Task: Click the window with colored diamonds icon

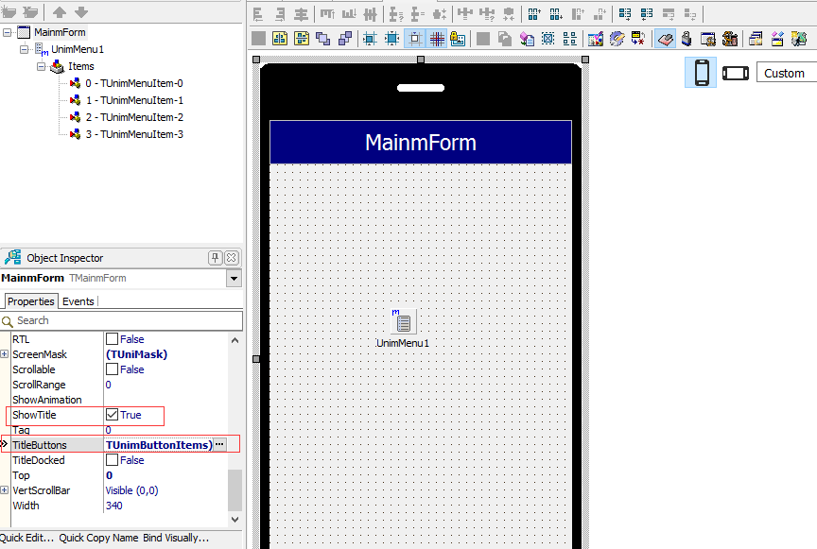Action: pos(777,39)
